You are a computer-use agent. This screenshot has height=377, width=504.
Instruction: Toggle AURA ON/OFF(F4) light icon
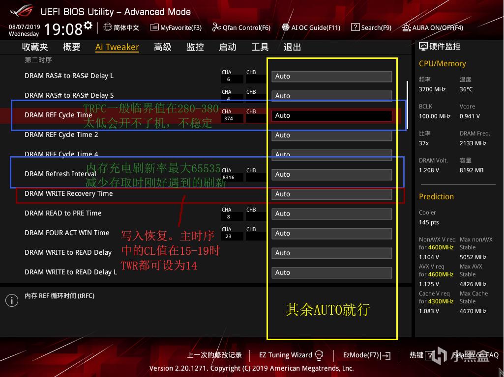tap(406, 27)
